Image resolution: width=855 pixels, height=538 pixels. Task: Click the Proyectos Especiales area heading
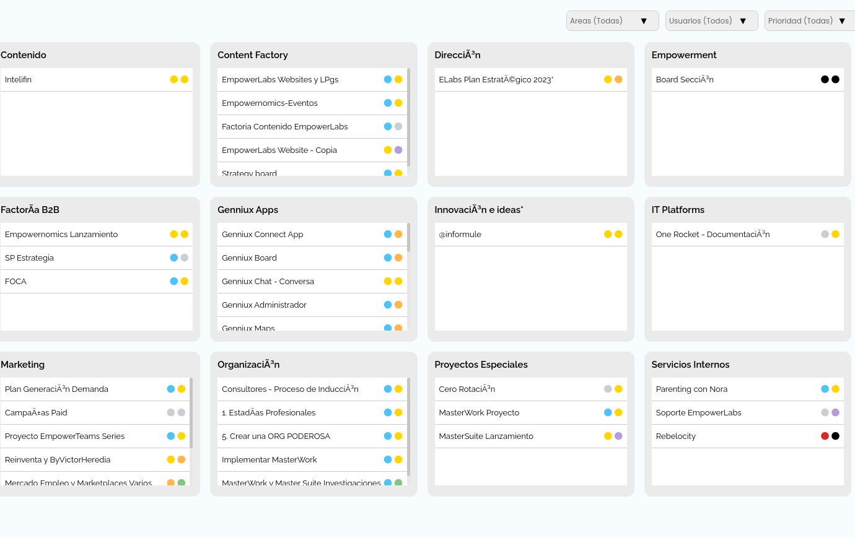click(481, 365)
